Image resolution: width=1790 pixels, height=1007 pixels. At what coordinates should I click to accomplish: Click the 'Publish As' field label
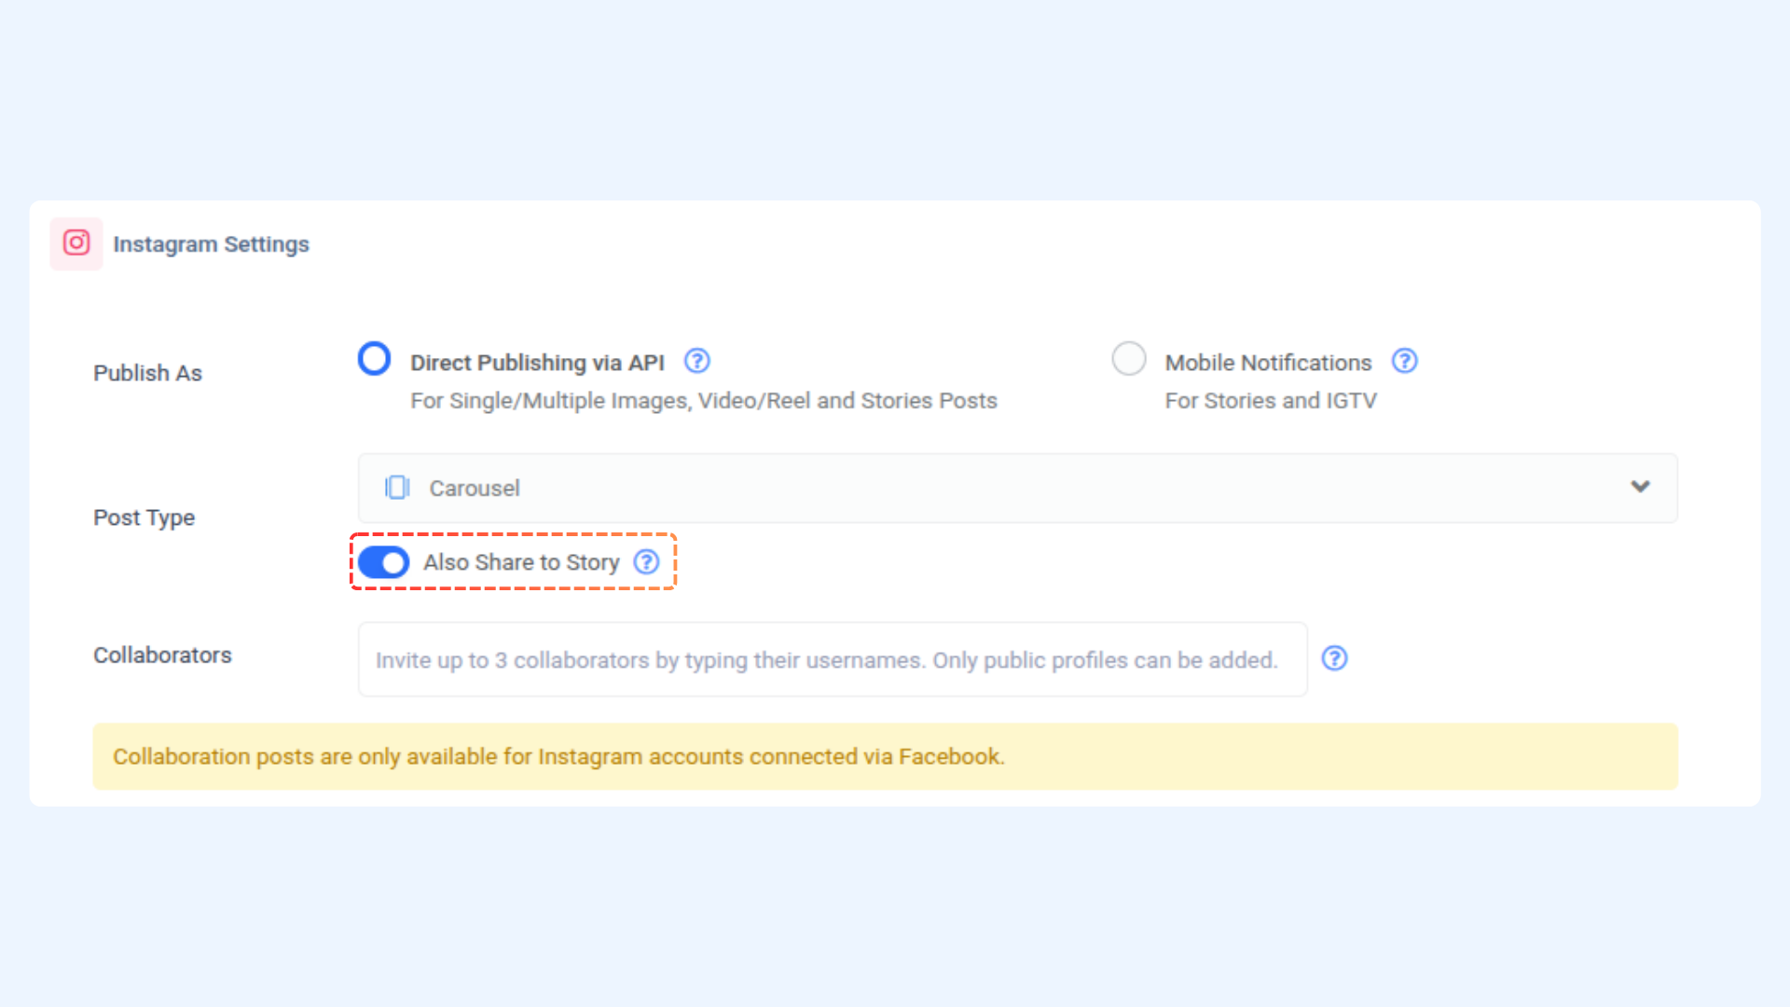147,373
